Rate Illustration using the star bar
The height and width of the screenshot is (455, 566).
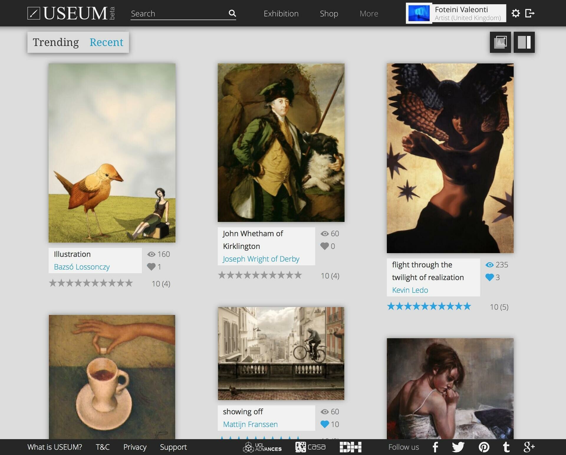click(91, 283)
